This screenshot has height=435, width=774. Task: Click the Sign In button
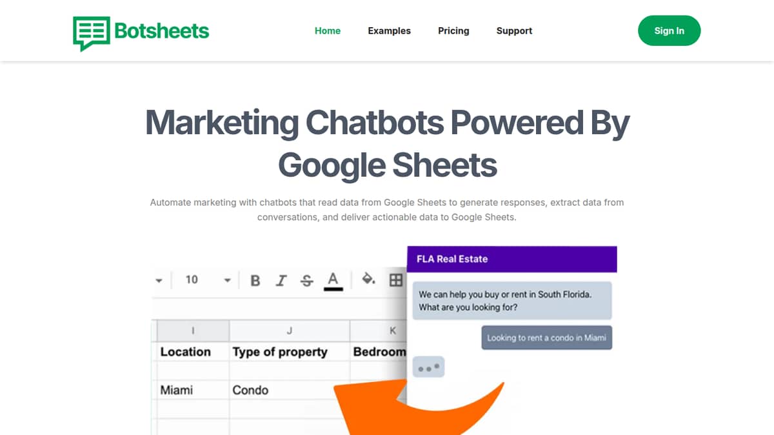[669, 30]
